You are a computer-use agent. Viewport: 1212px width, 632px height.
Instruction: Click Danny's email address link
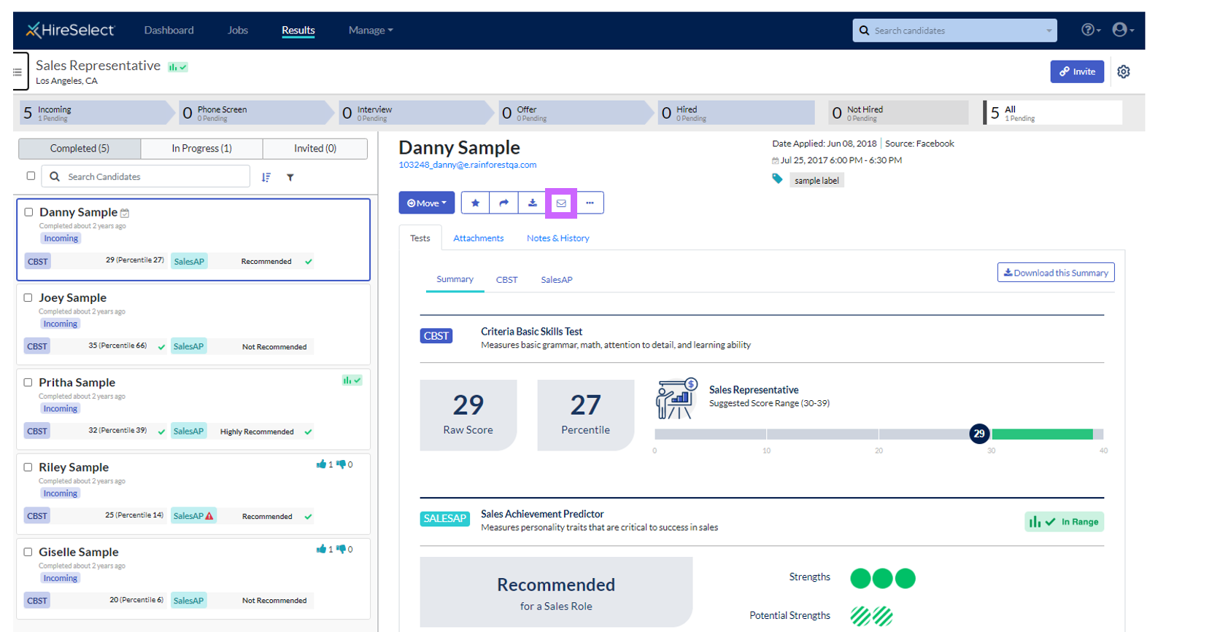tap(468, 165)
